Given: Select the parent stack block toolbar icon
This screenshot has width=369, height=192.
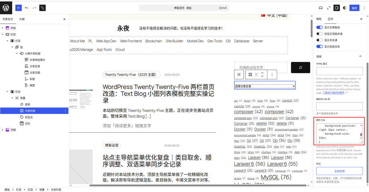Looking at the screenshot, I should [239, 75].
